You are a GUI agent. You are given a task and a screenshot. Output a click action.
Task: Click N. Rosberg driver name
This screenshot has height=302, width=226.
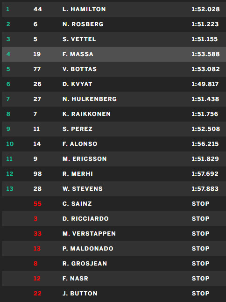[x=83, y=24]
